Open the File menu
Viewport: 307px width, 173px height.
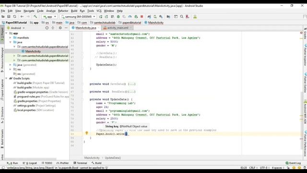[x=3, y=11]
